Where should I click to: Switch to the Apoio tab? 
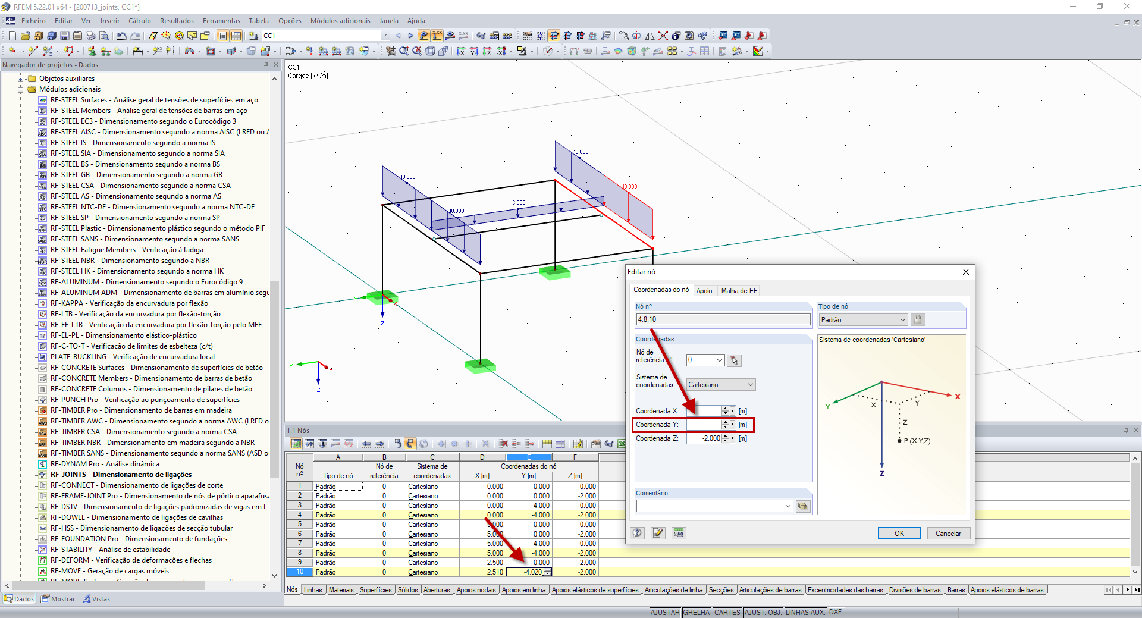[x=704, y=291]
